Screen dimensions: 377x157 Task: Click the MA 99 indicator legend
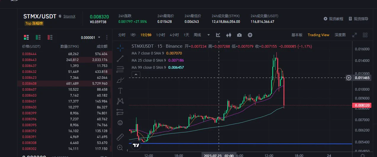point(158,67)
